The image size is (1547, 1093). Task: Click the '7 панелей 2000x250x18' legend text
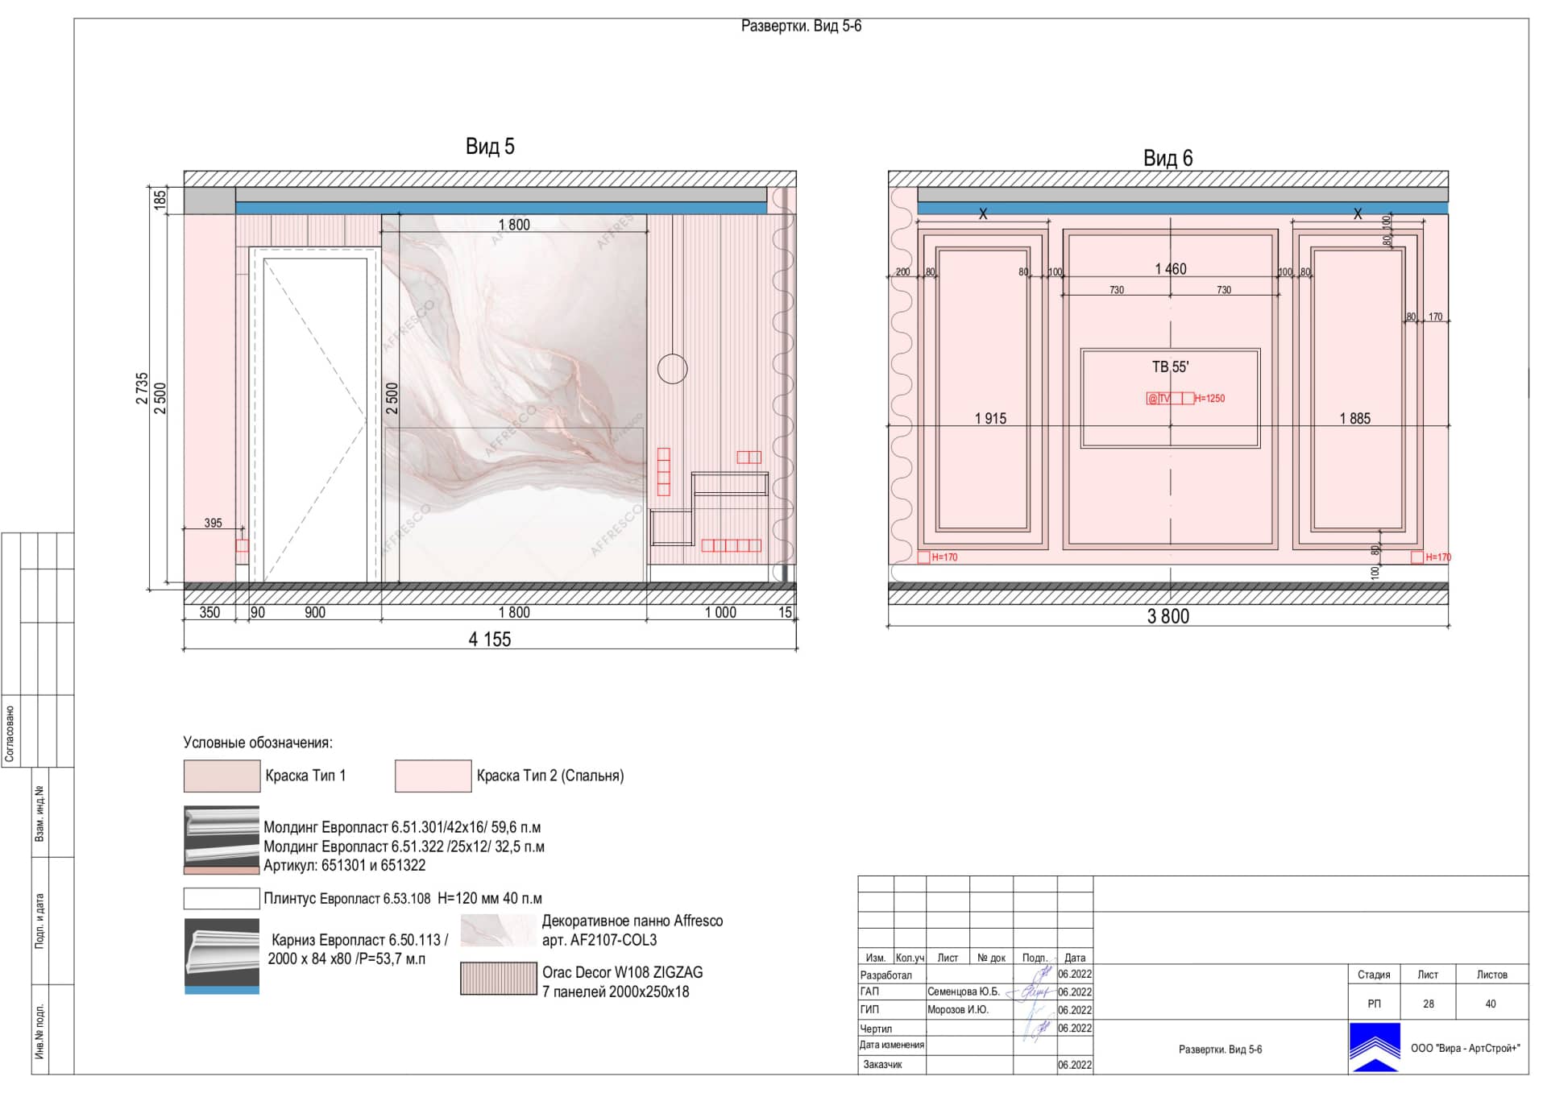616,992
